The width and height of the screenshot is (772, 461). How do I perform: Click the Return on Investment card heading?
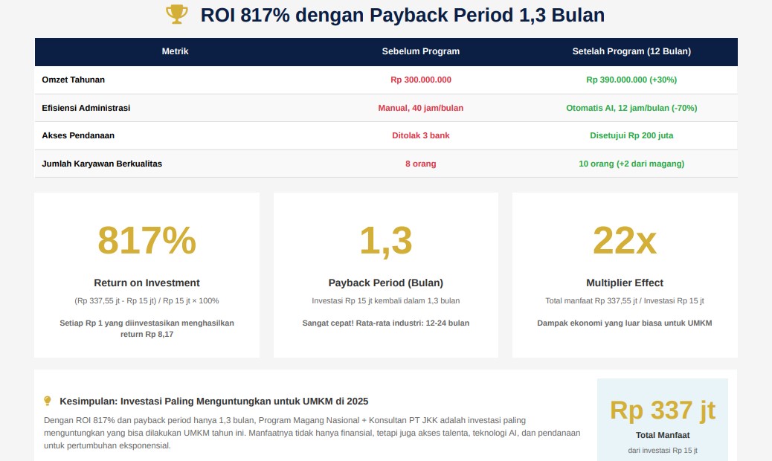[x=147, y=283]
